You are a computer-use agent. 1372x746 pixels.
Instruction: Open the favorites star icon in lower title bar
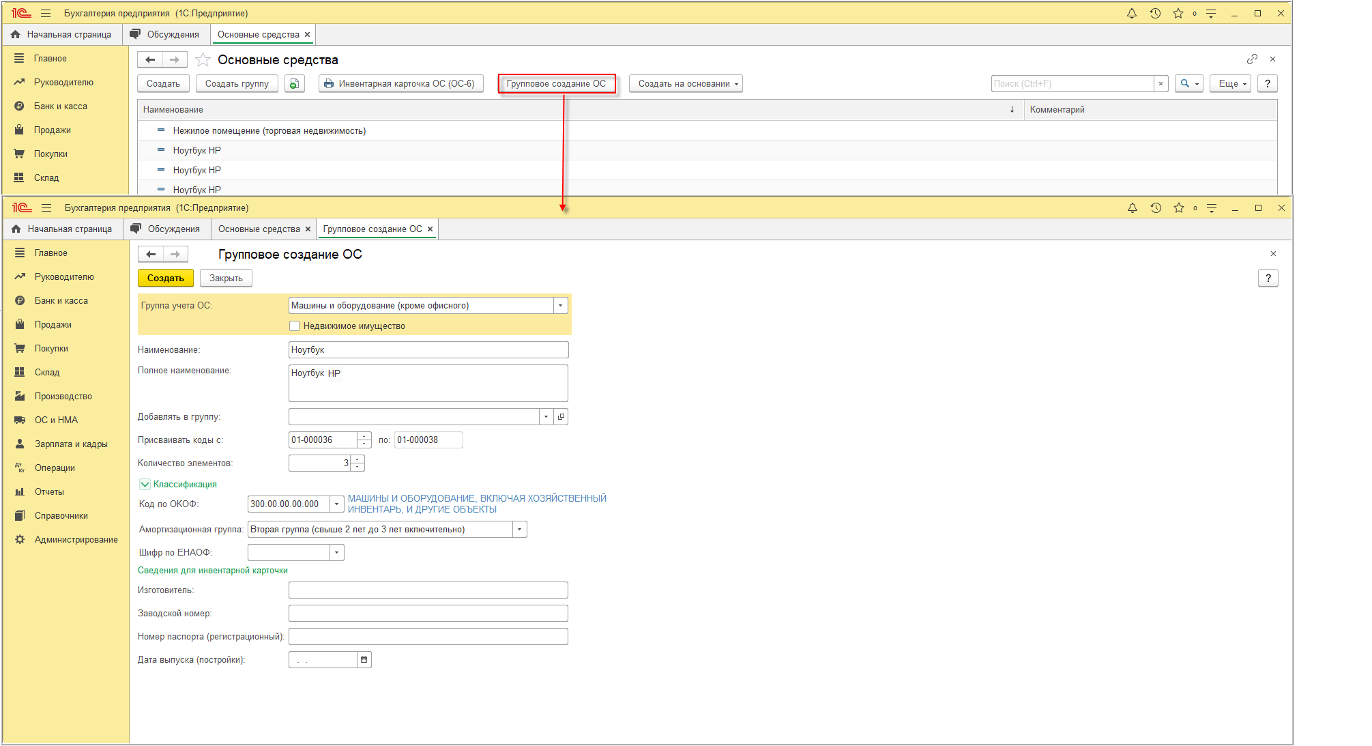[x=1179, y=208]
